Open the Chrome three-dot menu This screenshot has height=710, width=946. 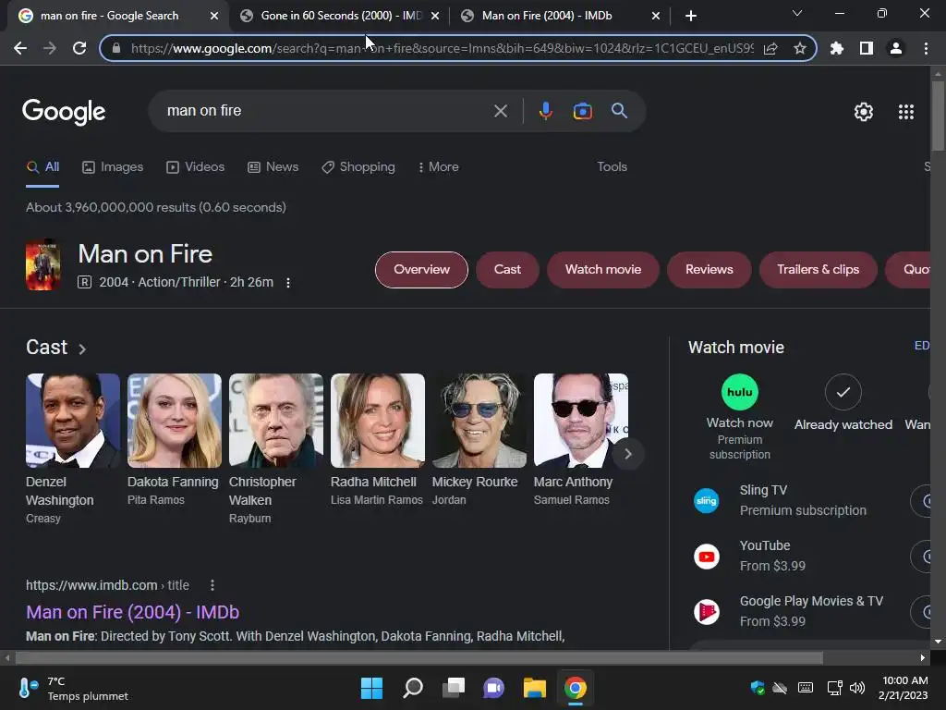pyautogui.click(x=926, y=48)
